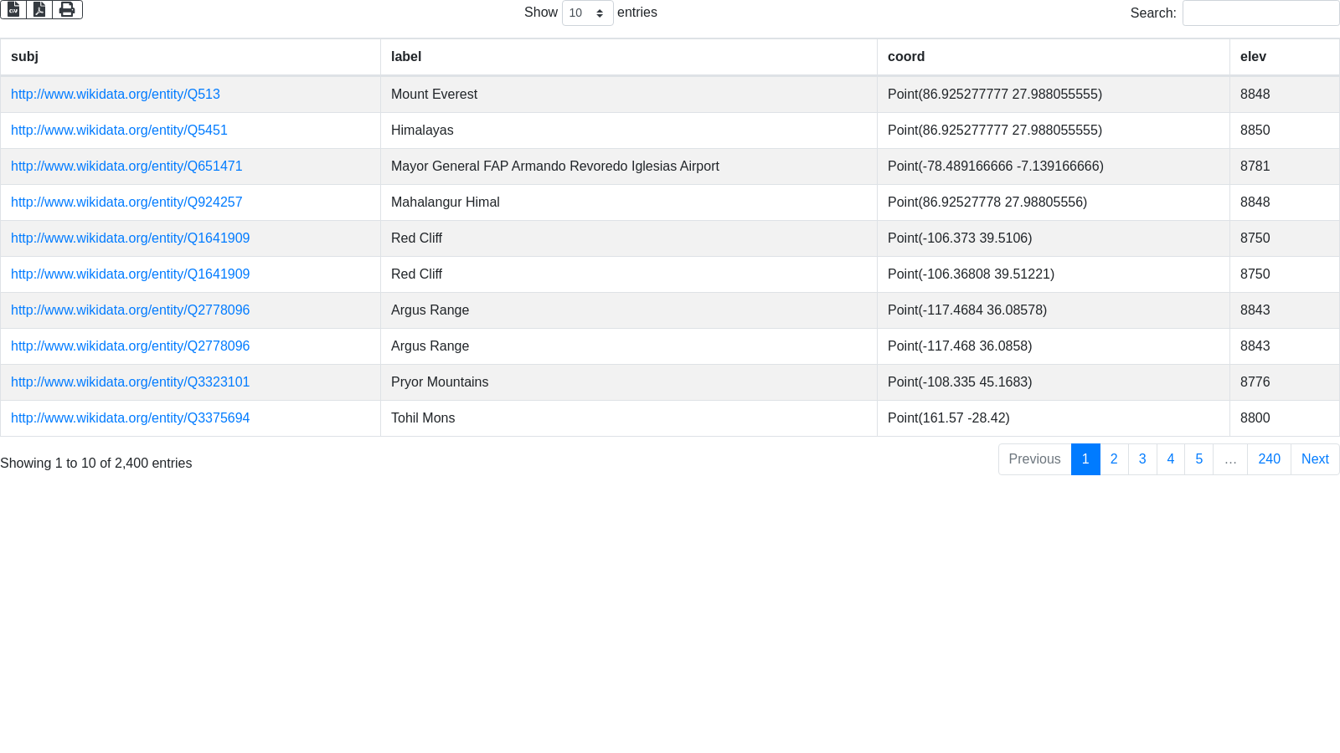The height and width of the screenshot is (753, 1340).
Task: Sort the table by subj column
Action: pyautogui.click(x=24, y=57)
